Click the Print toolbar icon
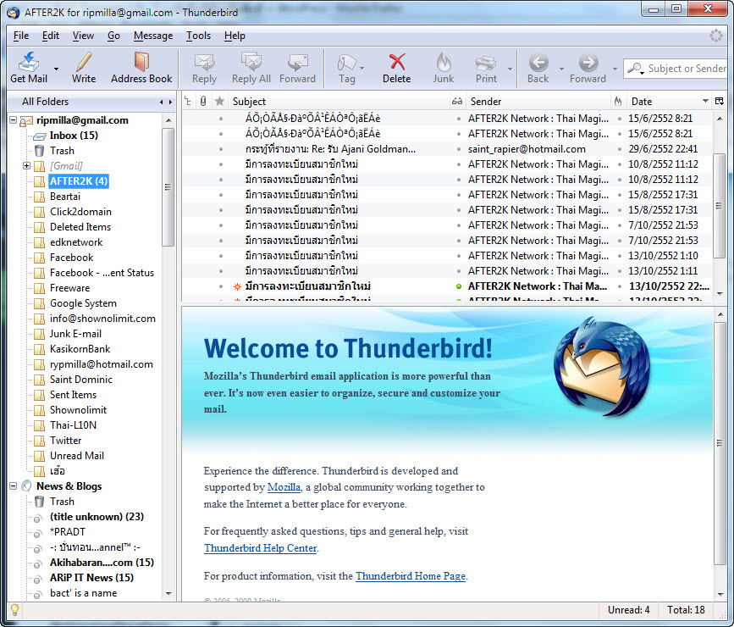734x627 pixels. pos(486,67)
